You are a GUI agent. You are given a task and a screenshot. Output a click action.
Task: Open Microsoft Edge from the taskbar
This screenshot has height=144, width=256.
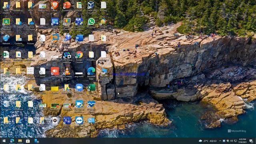coord(12,141)
